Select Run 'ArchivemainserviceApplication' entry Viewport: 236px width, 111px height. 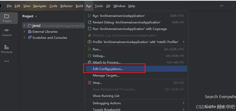pyautogui.click(x=136, y=16)
